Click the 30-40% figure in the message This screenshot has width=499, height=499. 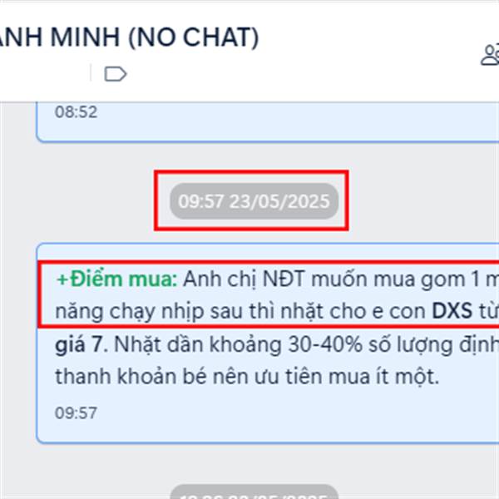[325, 344]
